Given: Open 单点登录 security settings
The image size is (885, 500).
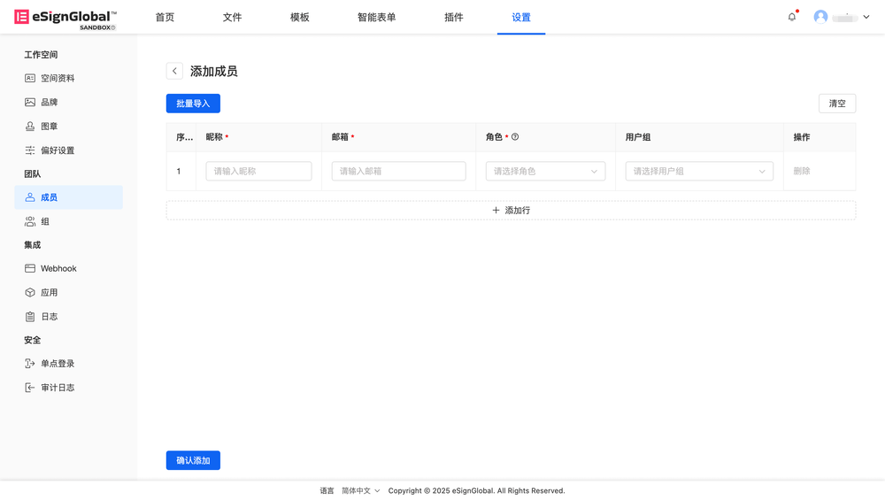Looking at the screenshot, I should (58, 364).
